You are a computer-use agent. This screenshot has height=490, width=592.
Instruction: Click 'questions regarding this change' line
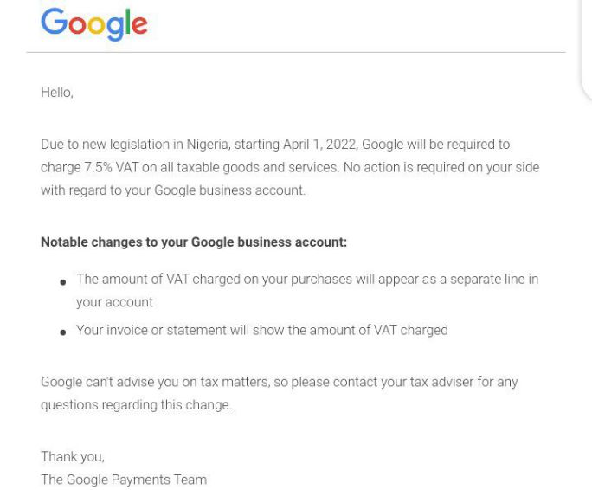136,405
